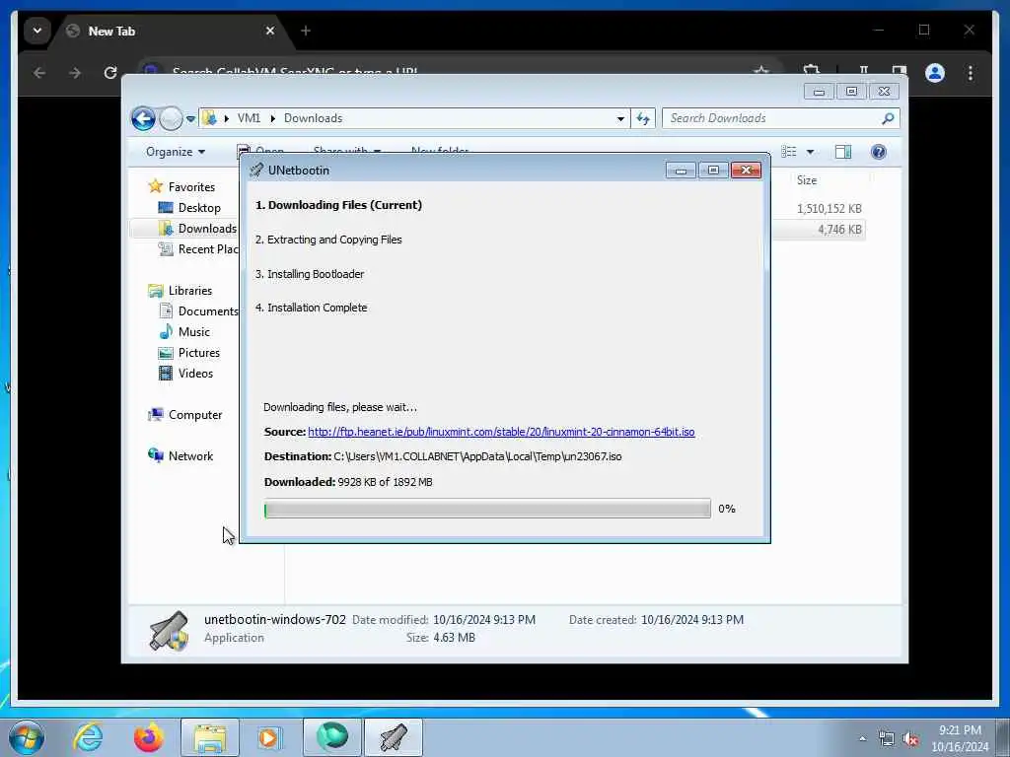Select Network in the navigation pane

(x=190, y=456)
